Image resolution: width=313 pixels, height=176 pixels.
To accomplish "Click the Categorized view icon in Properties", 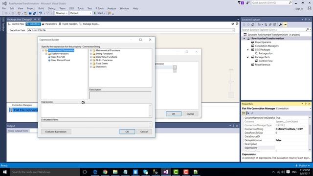I will click(x=244, y=113).
